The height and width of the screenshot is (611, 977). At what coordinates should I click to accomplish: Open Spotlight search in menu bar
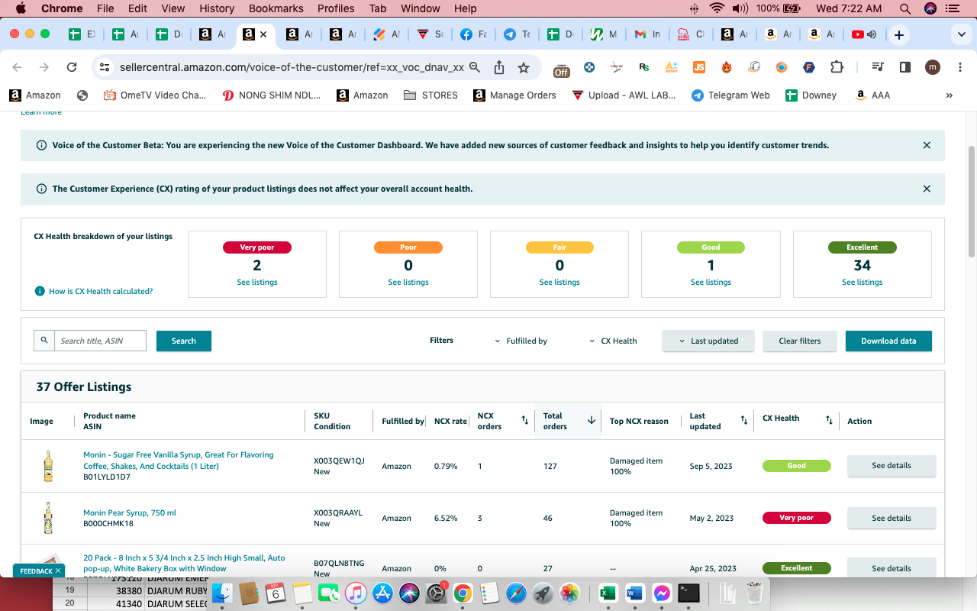pos(905,8)
